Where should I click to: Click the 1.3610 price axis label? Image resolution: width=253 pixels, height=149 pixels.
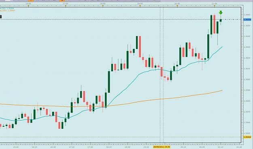coord(247,69)
